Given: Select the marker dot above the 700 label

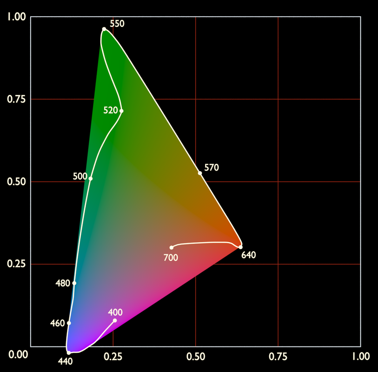Looking at the screenshot, I should pos(172,247).
